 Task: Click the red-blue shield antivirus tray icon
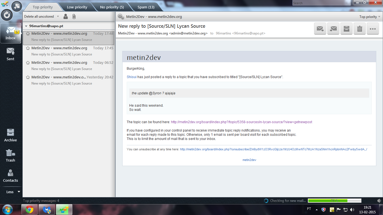tap(324, 209)
